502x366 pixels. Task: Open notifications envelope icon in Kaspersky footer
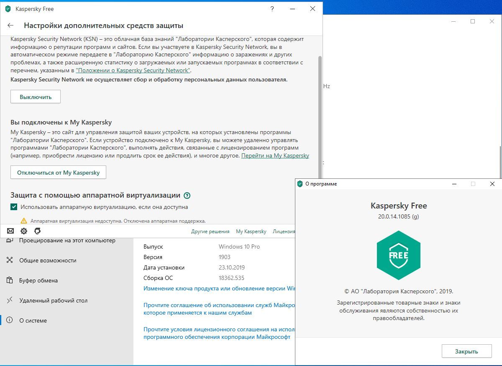click(x=10, y=231)
